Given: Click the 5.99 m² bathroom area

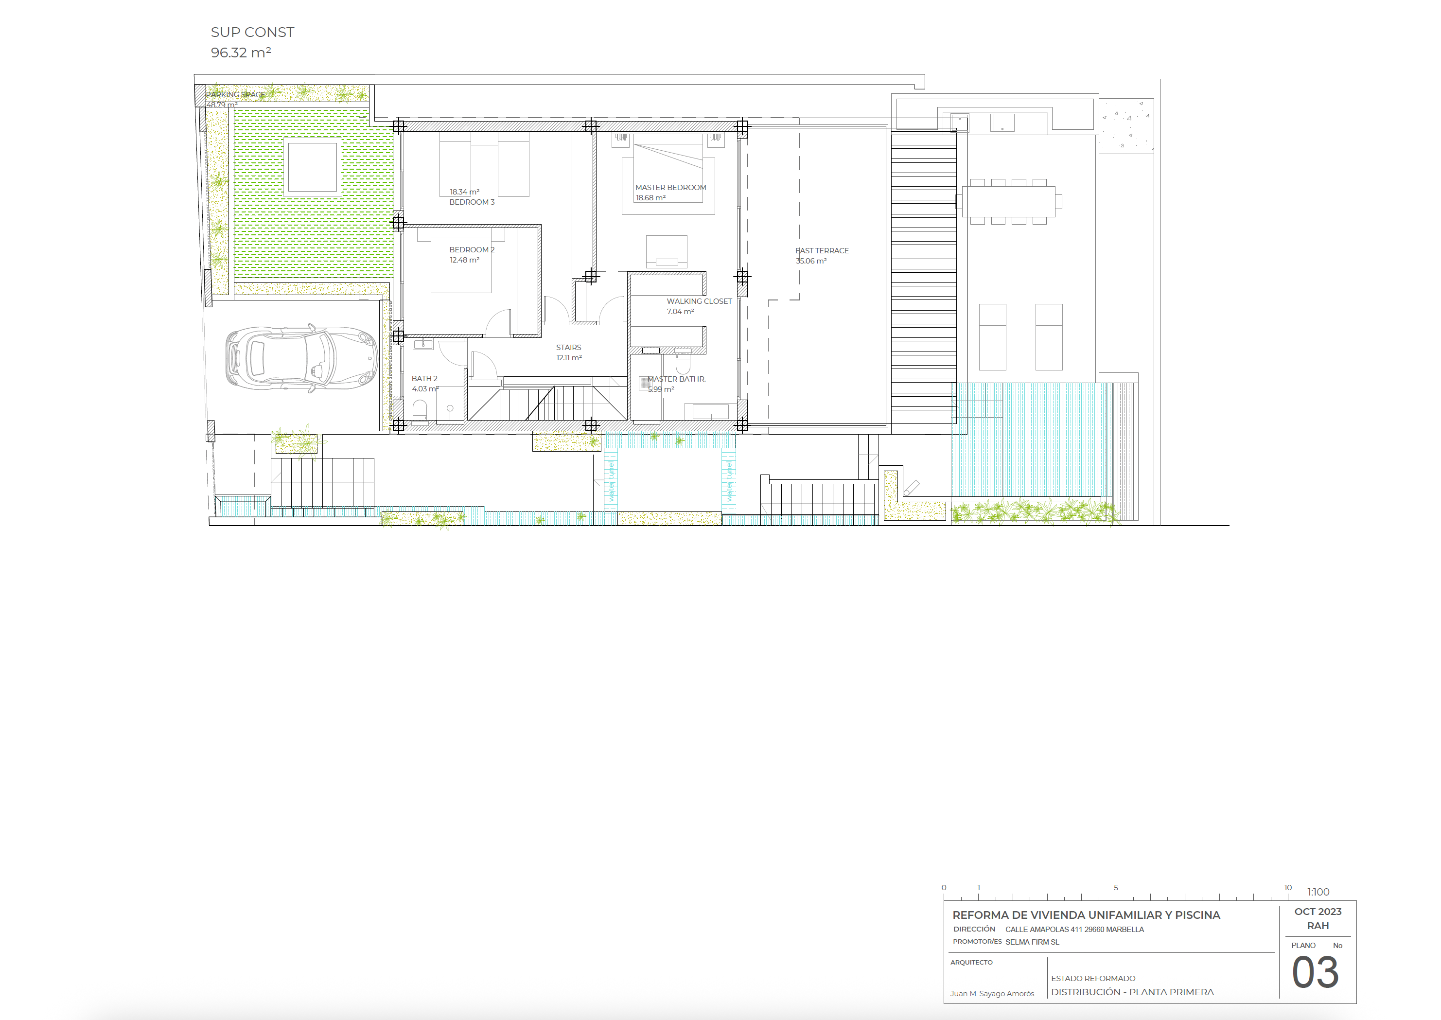Looking at the screenshot, I should point(661,389).
